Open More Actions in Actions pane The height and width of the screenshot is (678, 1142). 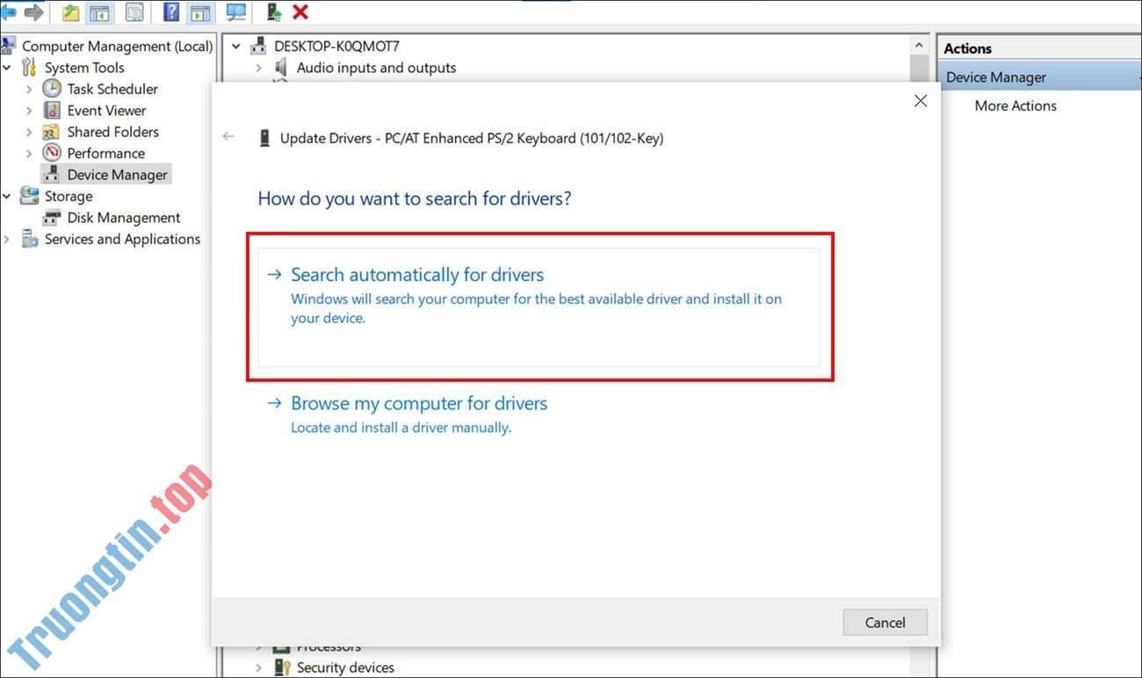click(x=1015, y=105)
